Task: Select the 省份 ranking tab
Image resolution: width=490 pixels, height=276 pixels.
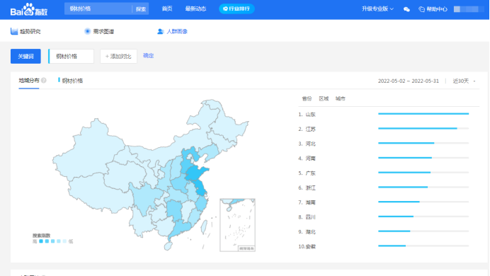Action: [307, 98]
